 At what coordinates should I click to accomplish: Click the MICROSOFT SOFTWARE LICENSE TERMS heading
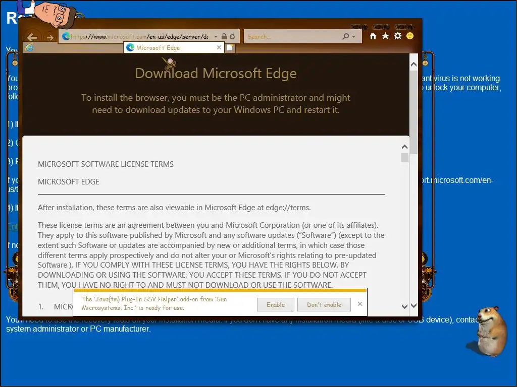click(106, 164)
